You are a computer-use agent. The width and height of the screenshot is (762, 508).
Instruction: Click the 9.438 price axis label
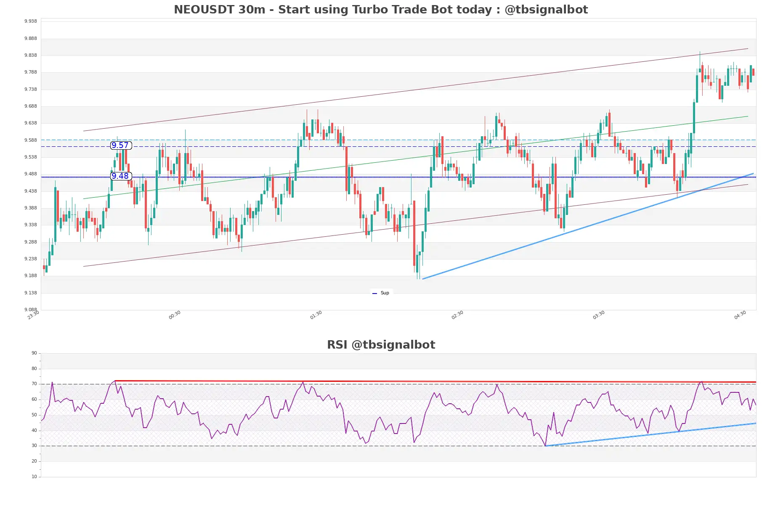tap(31, 191)
